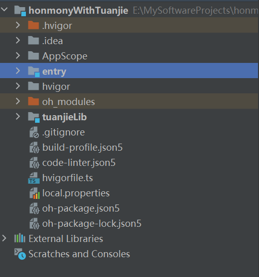Select the oh_modules label
Screen dimensions: 259x277
(69, 102)
